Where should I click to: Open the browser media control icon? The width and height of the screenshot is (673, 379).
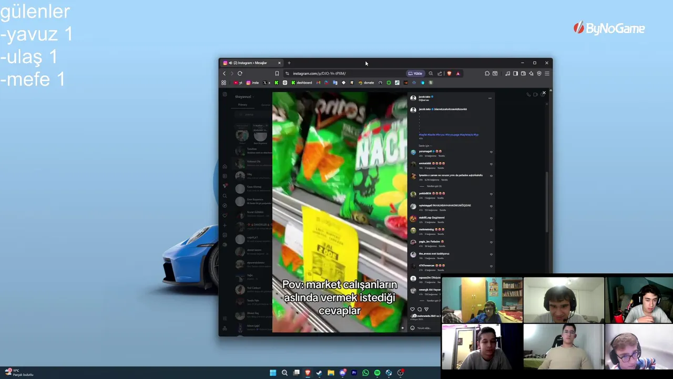[507, 73]
